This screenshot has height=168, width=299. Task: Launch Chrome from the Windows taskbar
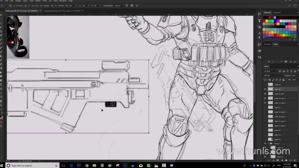coord(87,166)
